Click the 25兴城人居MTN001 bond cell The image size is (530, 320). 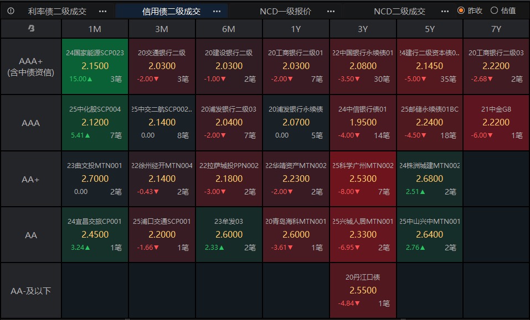(x=363, y=235)
